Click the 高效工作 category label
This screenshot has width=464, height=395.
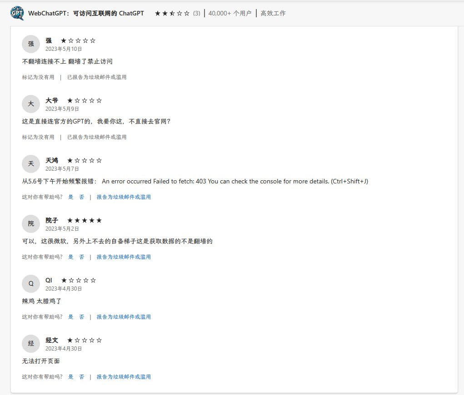[273, 13]
